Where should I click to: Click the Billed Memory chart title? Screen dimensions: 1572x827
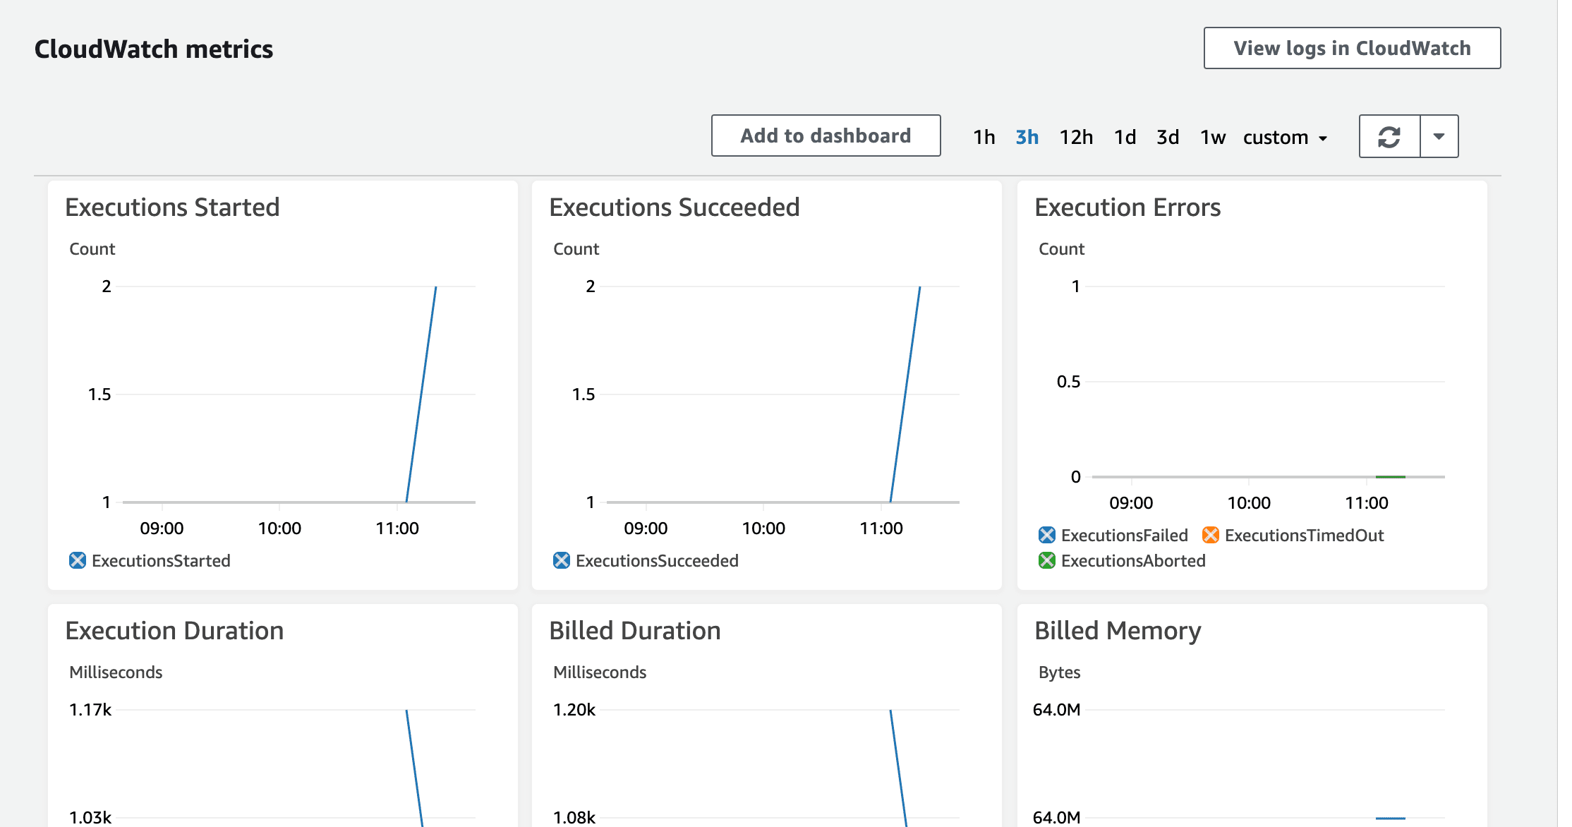(x=1118, y=631)
